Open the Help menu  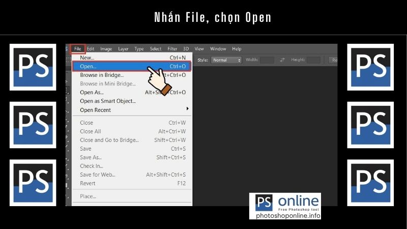pos(237,49)
